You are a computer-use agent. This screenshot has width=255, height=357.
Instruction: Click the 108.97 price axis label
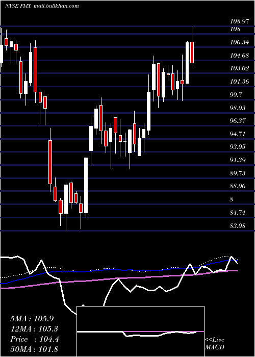click(x=239, y=21)
